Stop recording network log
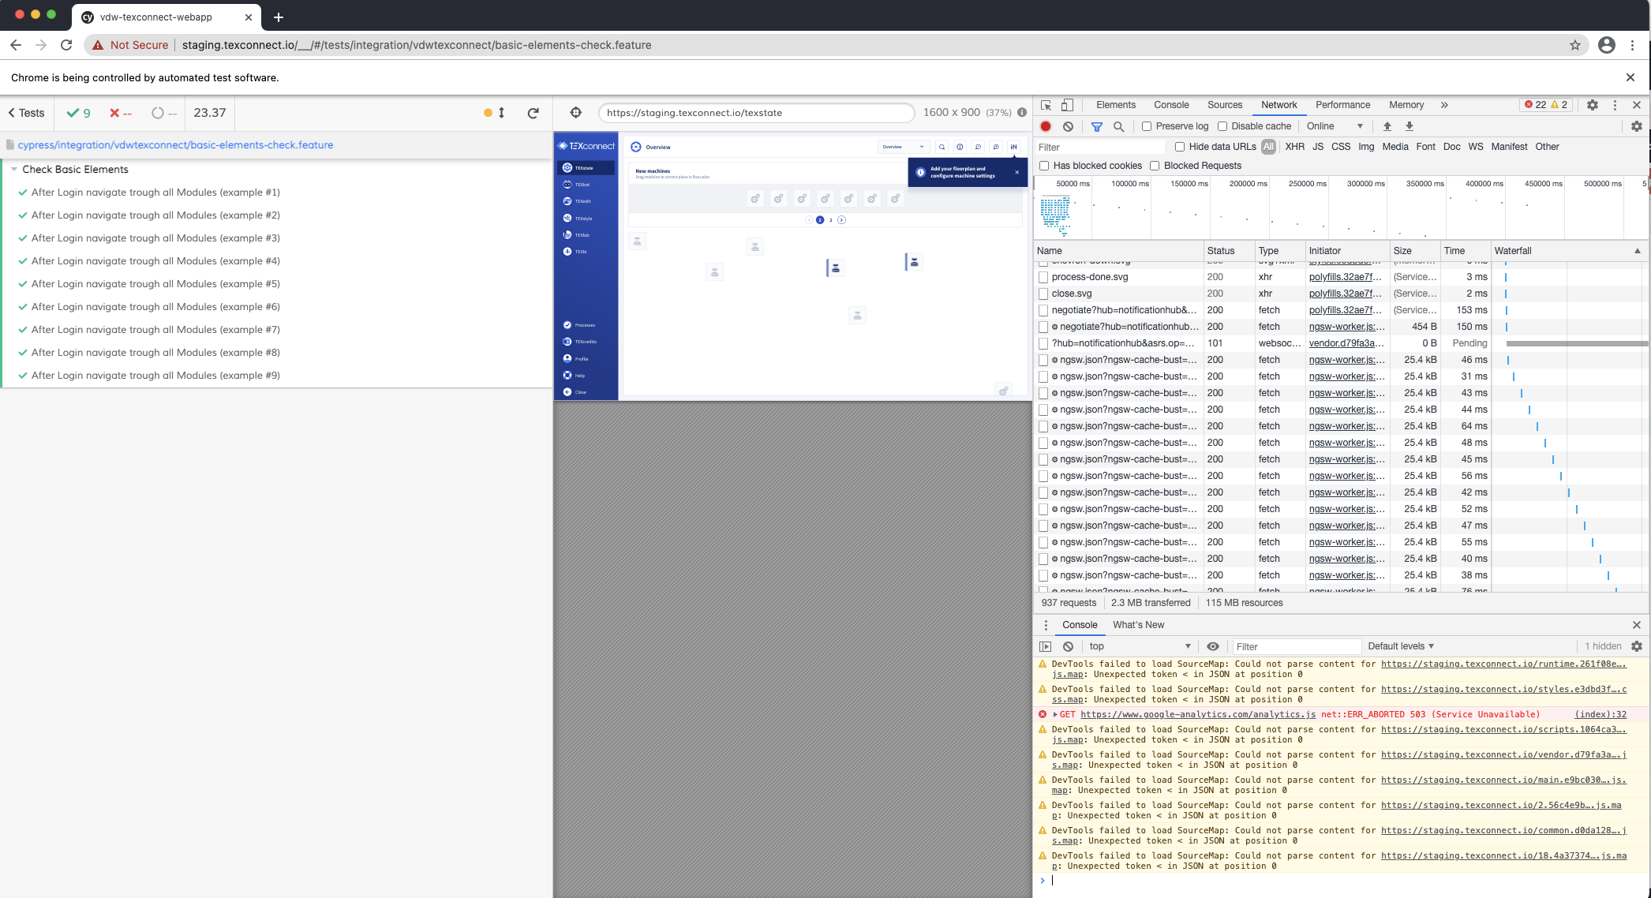Screen dimensions: 1651x898 click(x=1045, y=126)
